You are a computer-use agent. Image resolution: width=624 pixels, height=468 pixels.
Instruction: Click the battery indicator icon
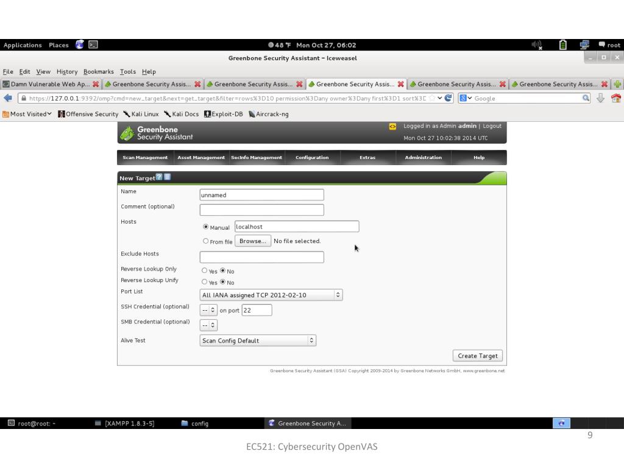point(562,45)
